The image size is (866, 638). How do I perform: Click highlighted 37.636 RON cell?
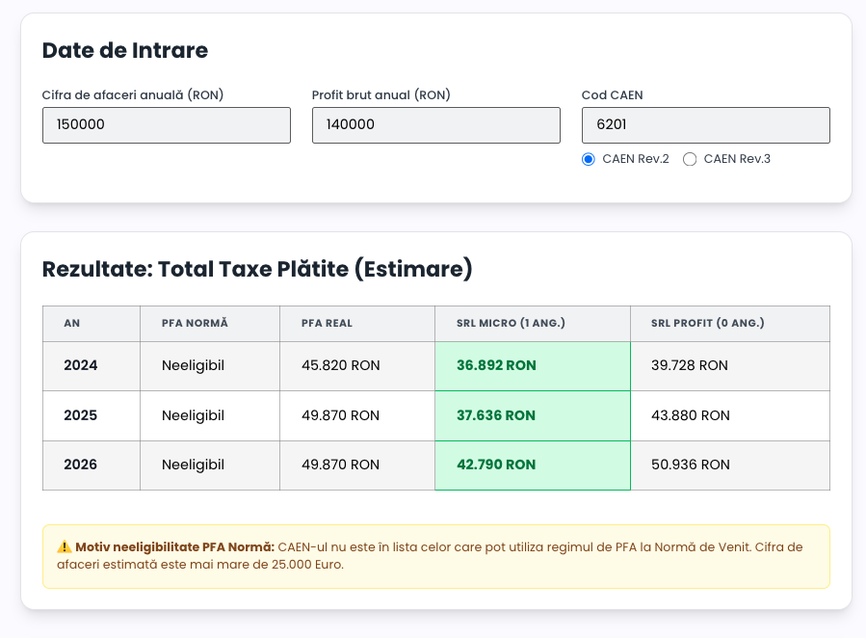click(496, 415)
